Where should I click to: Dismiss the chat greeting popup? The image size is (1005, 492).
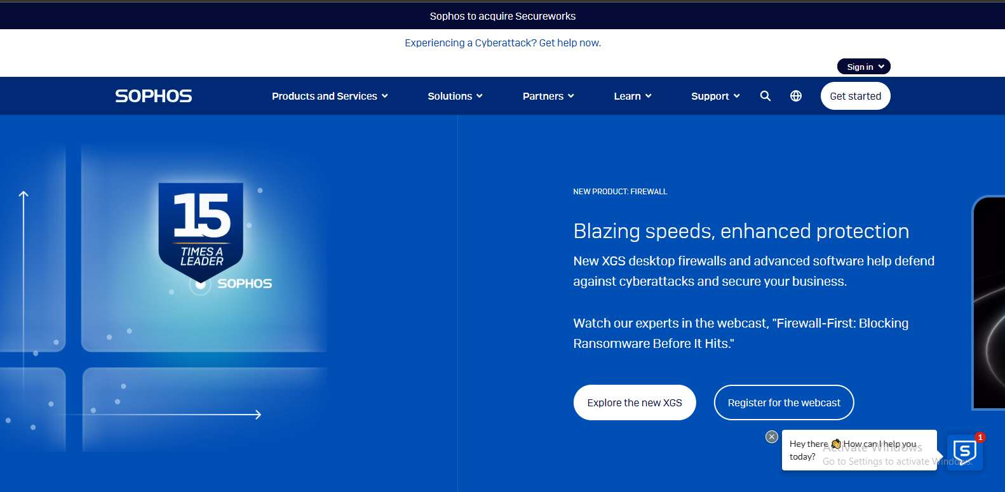pyautogui.click(x=772, y=437)
